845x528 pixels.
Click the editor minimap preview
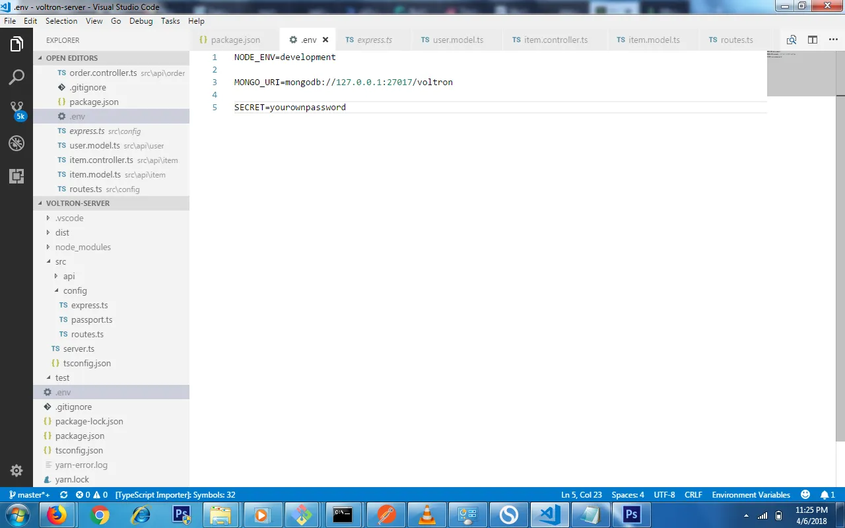coord(801,73)
